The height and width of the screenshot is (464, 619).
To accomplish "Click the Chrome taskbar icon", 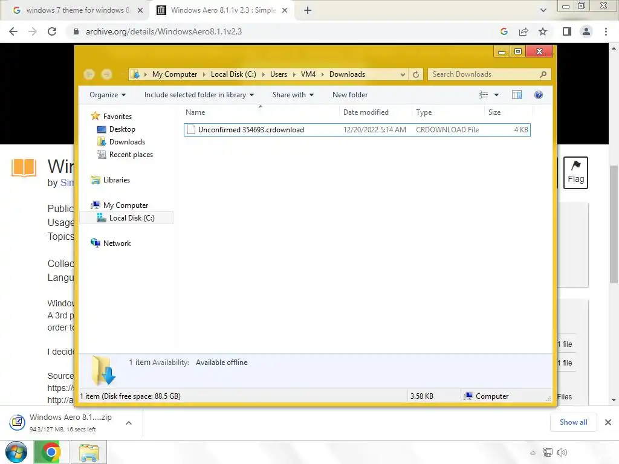I will 51,452.
